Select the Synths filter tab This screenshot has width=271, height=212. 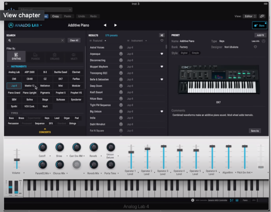click(16, 56)
